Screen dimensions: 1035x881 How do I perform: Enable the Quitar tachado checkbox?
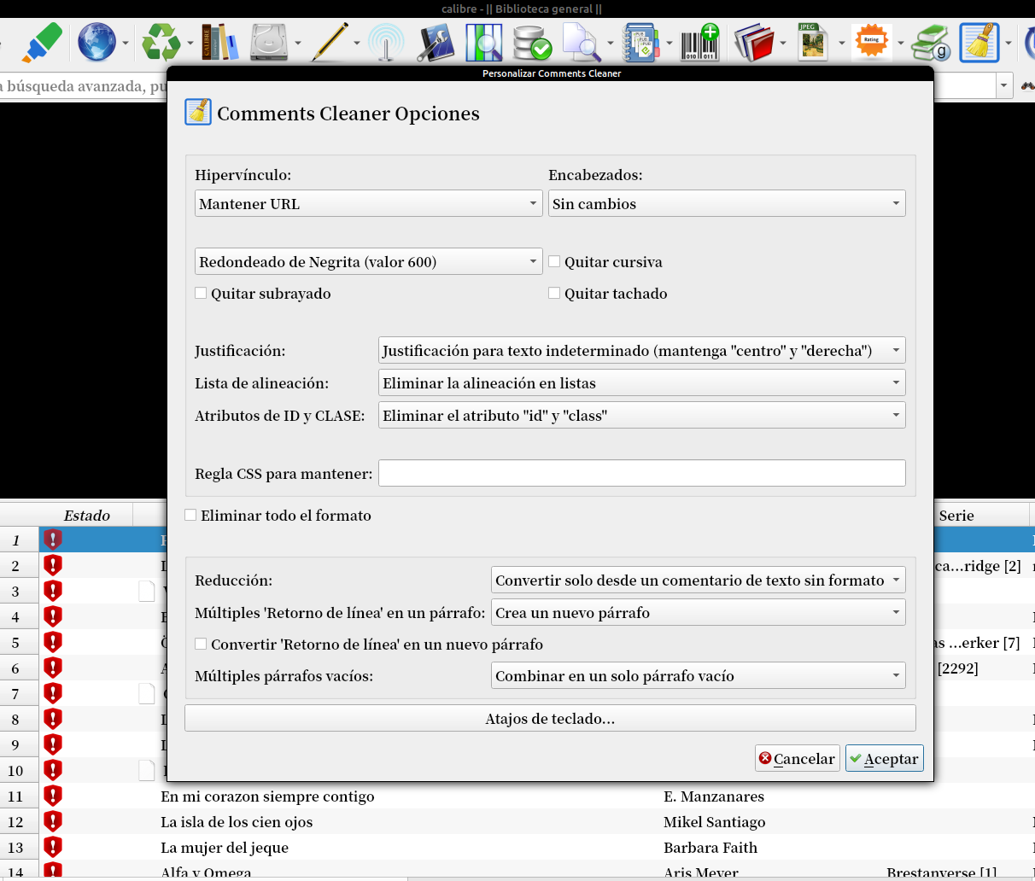(554, 293)
